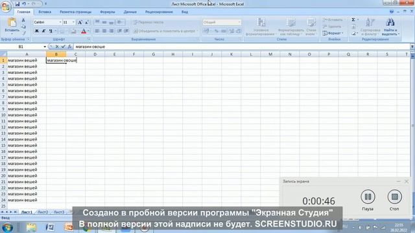
Task: Toggle underline Ч formatting
Action: point(51,31)
